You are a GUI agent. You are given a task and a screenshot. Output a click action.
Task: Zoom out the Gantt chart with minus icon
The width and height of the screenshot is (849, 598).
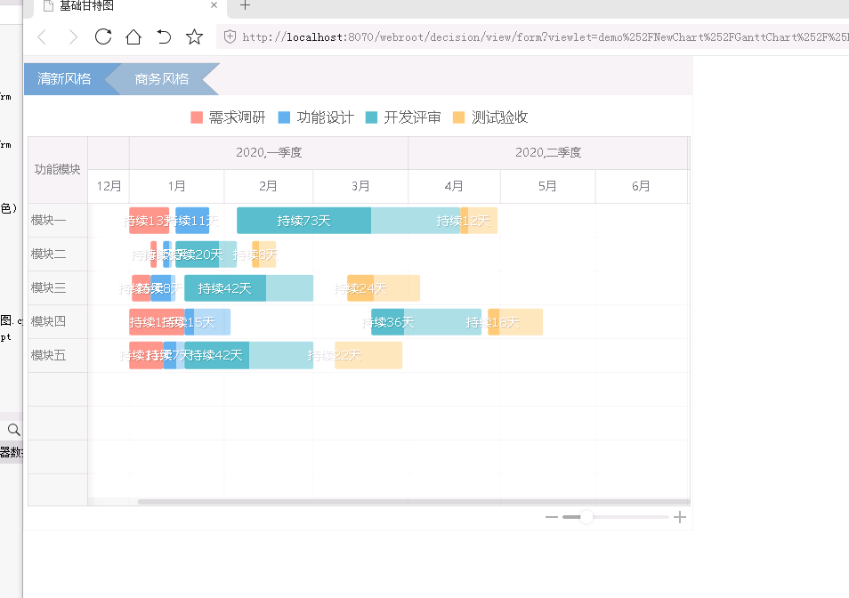click(551, 517)
